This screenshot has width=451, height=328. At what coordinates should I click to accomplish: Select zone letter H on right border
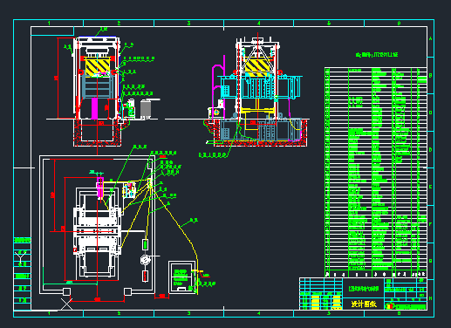[x=431, y=298]
